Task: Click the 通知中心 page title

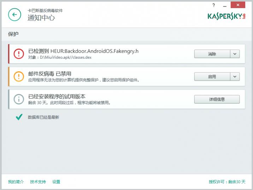Action: 41,18
